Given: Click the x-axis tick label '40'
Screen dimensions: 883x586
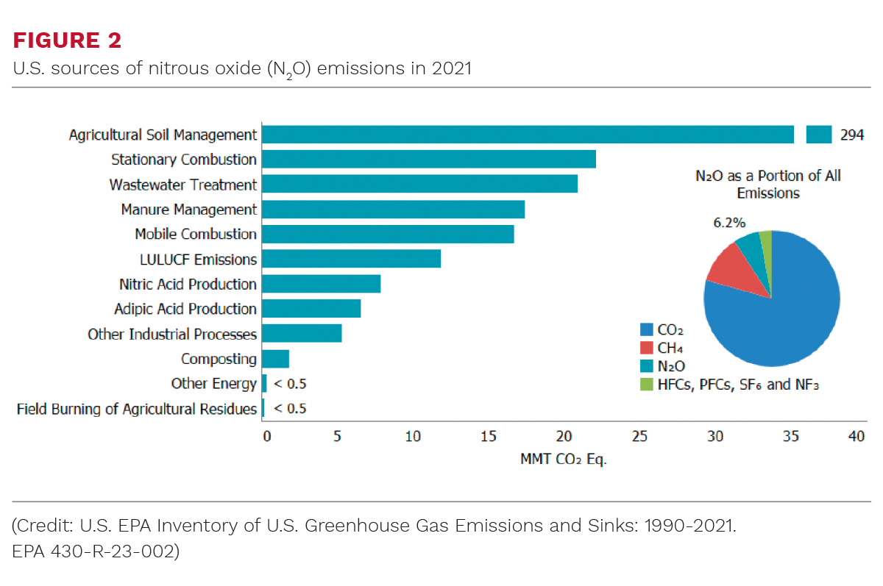Looking at the screenshot, I should (856, 436).
